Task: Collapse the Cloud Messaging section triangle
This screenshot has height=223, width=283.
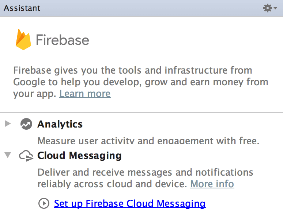Action: click(x=8, y=155)
